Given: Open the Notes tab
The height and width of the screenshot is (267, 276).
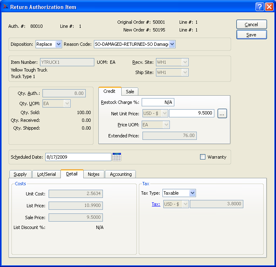Looking at the screenshot, I should (x=93, y=174).
